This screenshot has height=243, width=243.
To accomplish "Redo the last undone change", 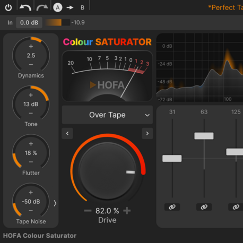I will tap(42, 7).
